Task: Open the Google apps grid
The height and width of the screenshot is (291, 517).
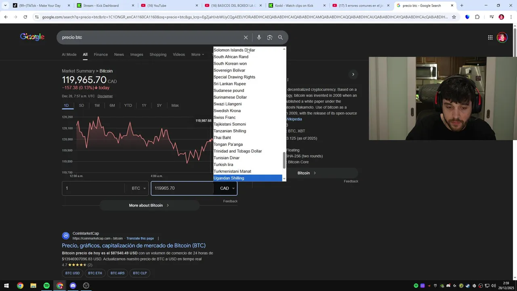Action: (x=490, y=37)
